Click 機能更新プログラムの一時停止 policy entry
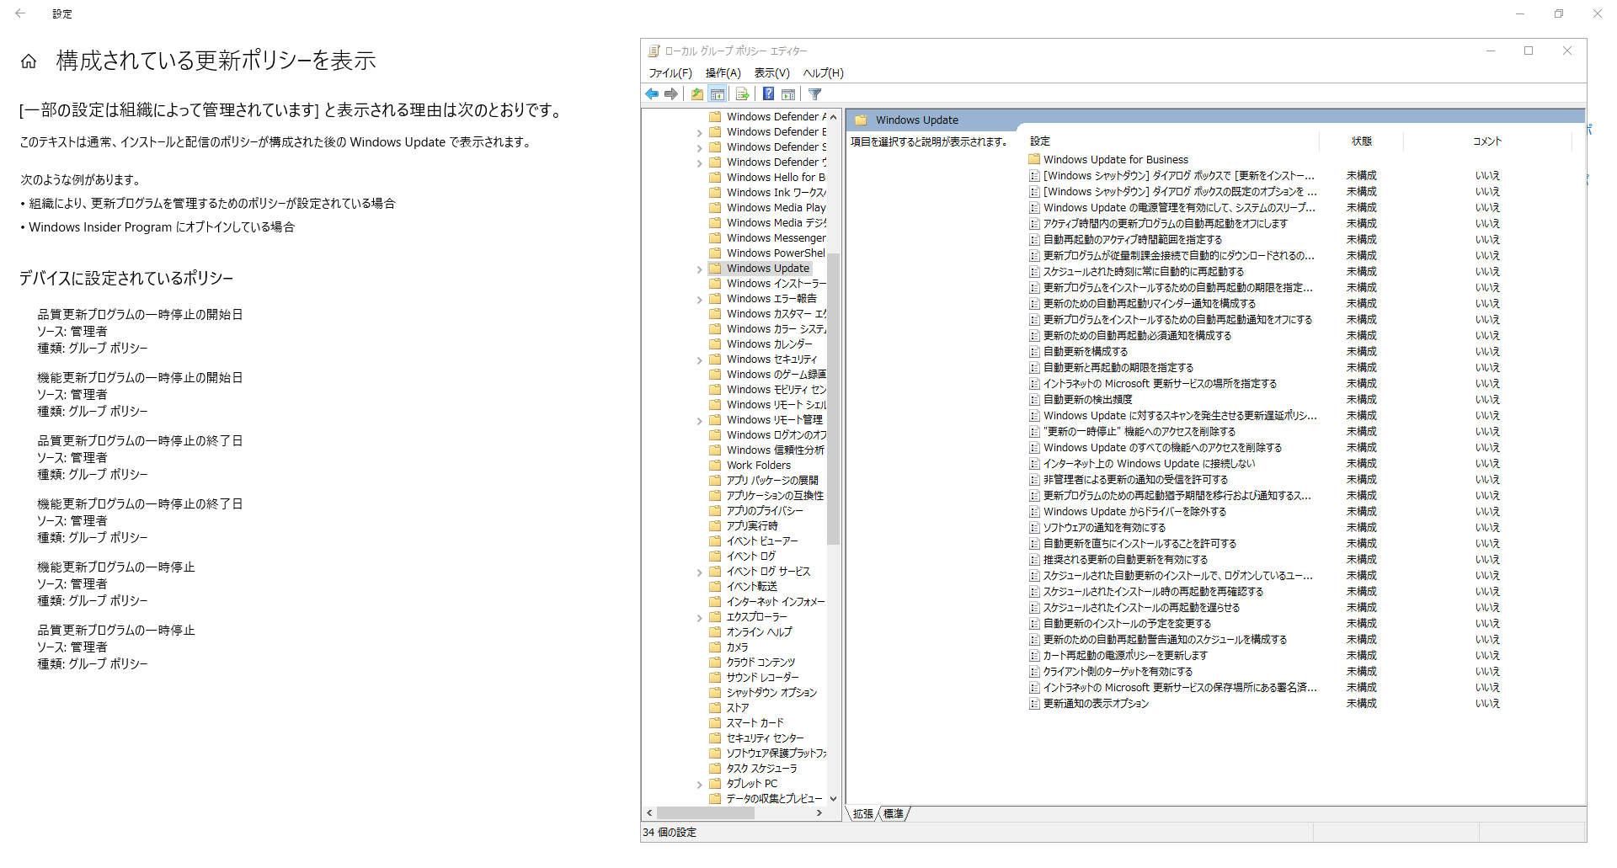This screenshot has height=868, width=1617. (x=116, y=567)
